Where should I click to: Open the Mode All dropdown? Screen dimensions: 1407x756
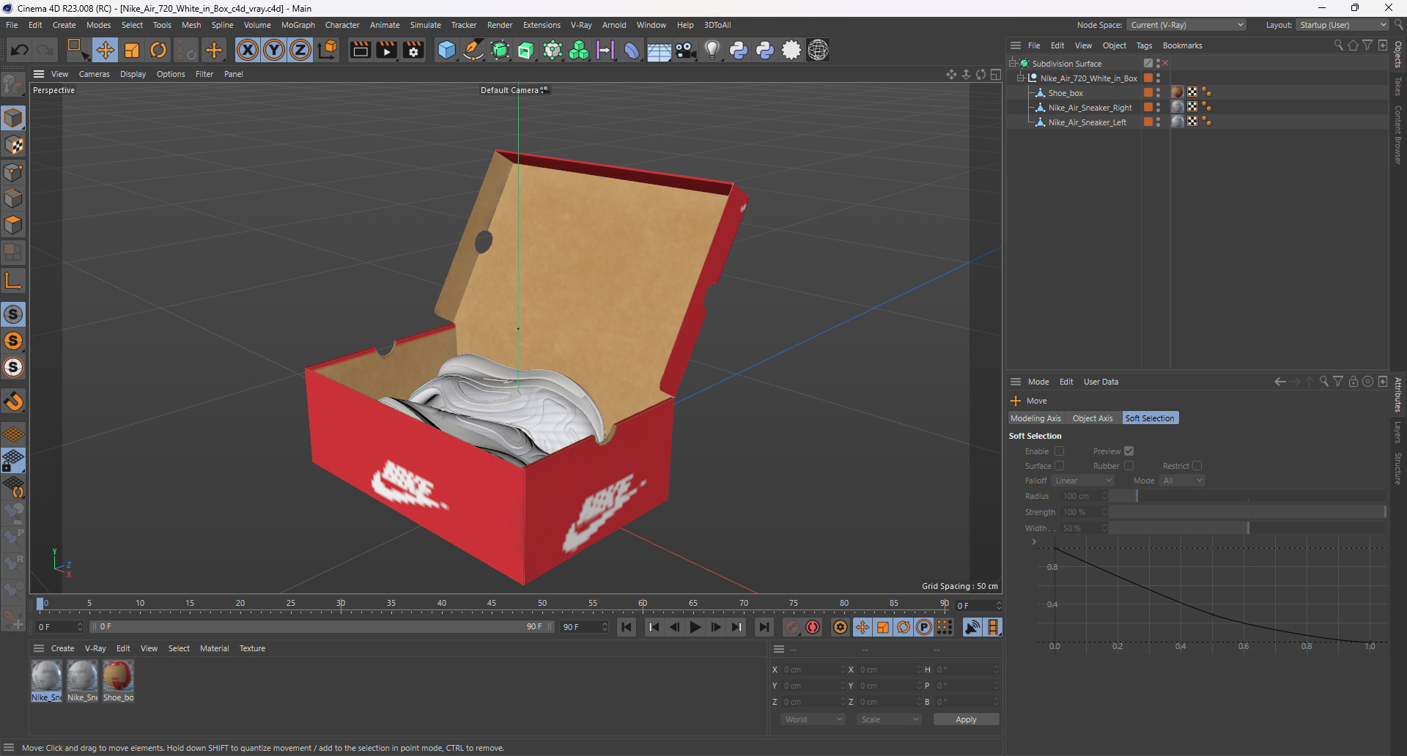pyautogui.click(x=1183, y=481)
